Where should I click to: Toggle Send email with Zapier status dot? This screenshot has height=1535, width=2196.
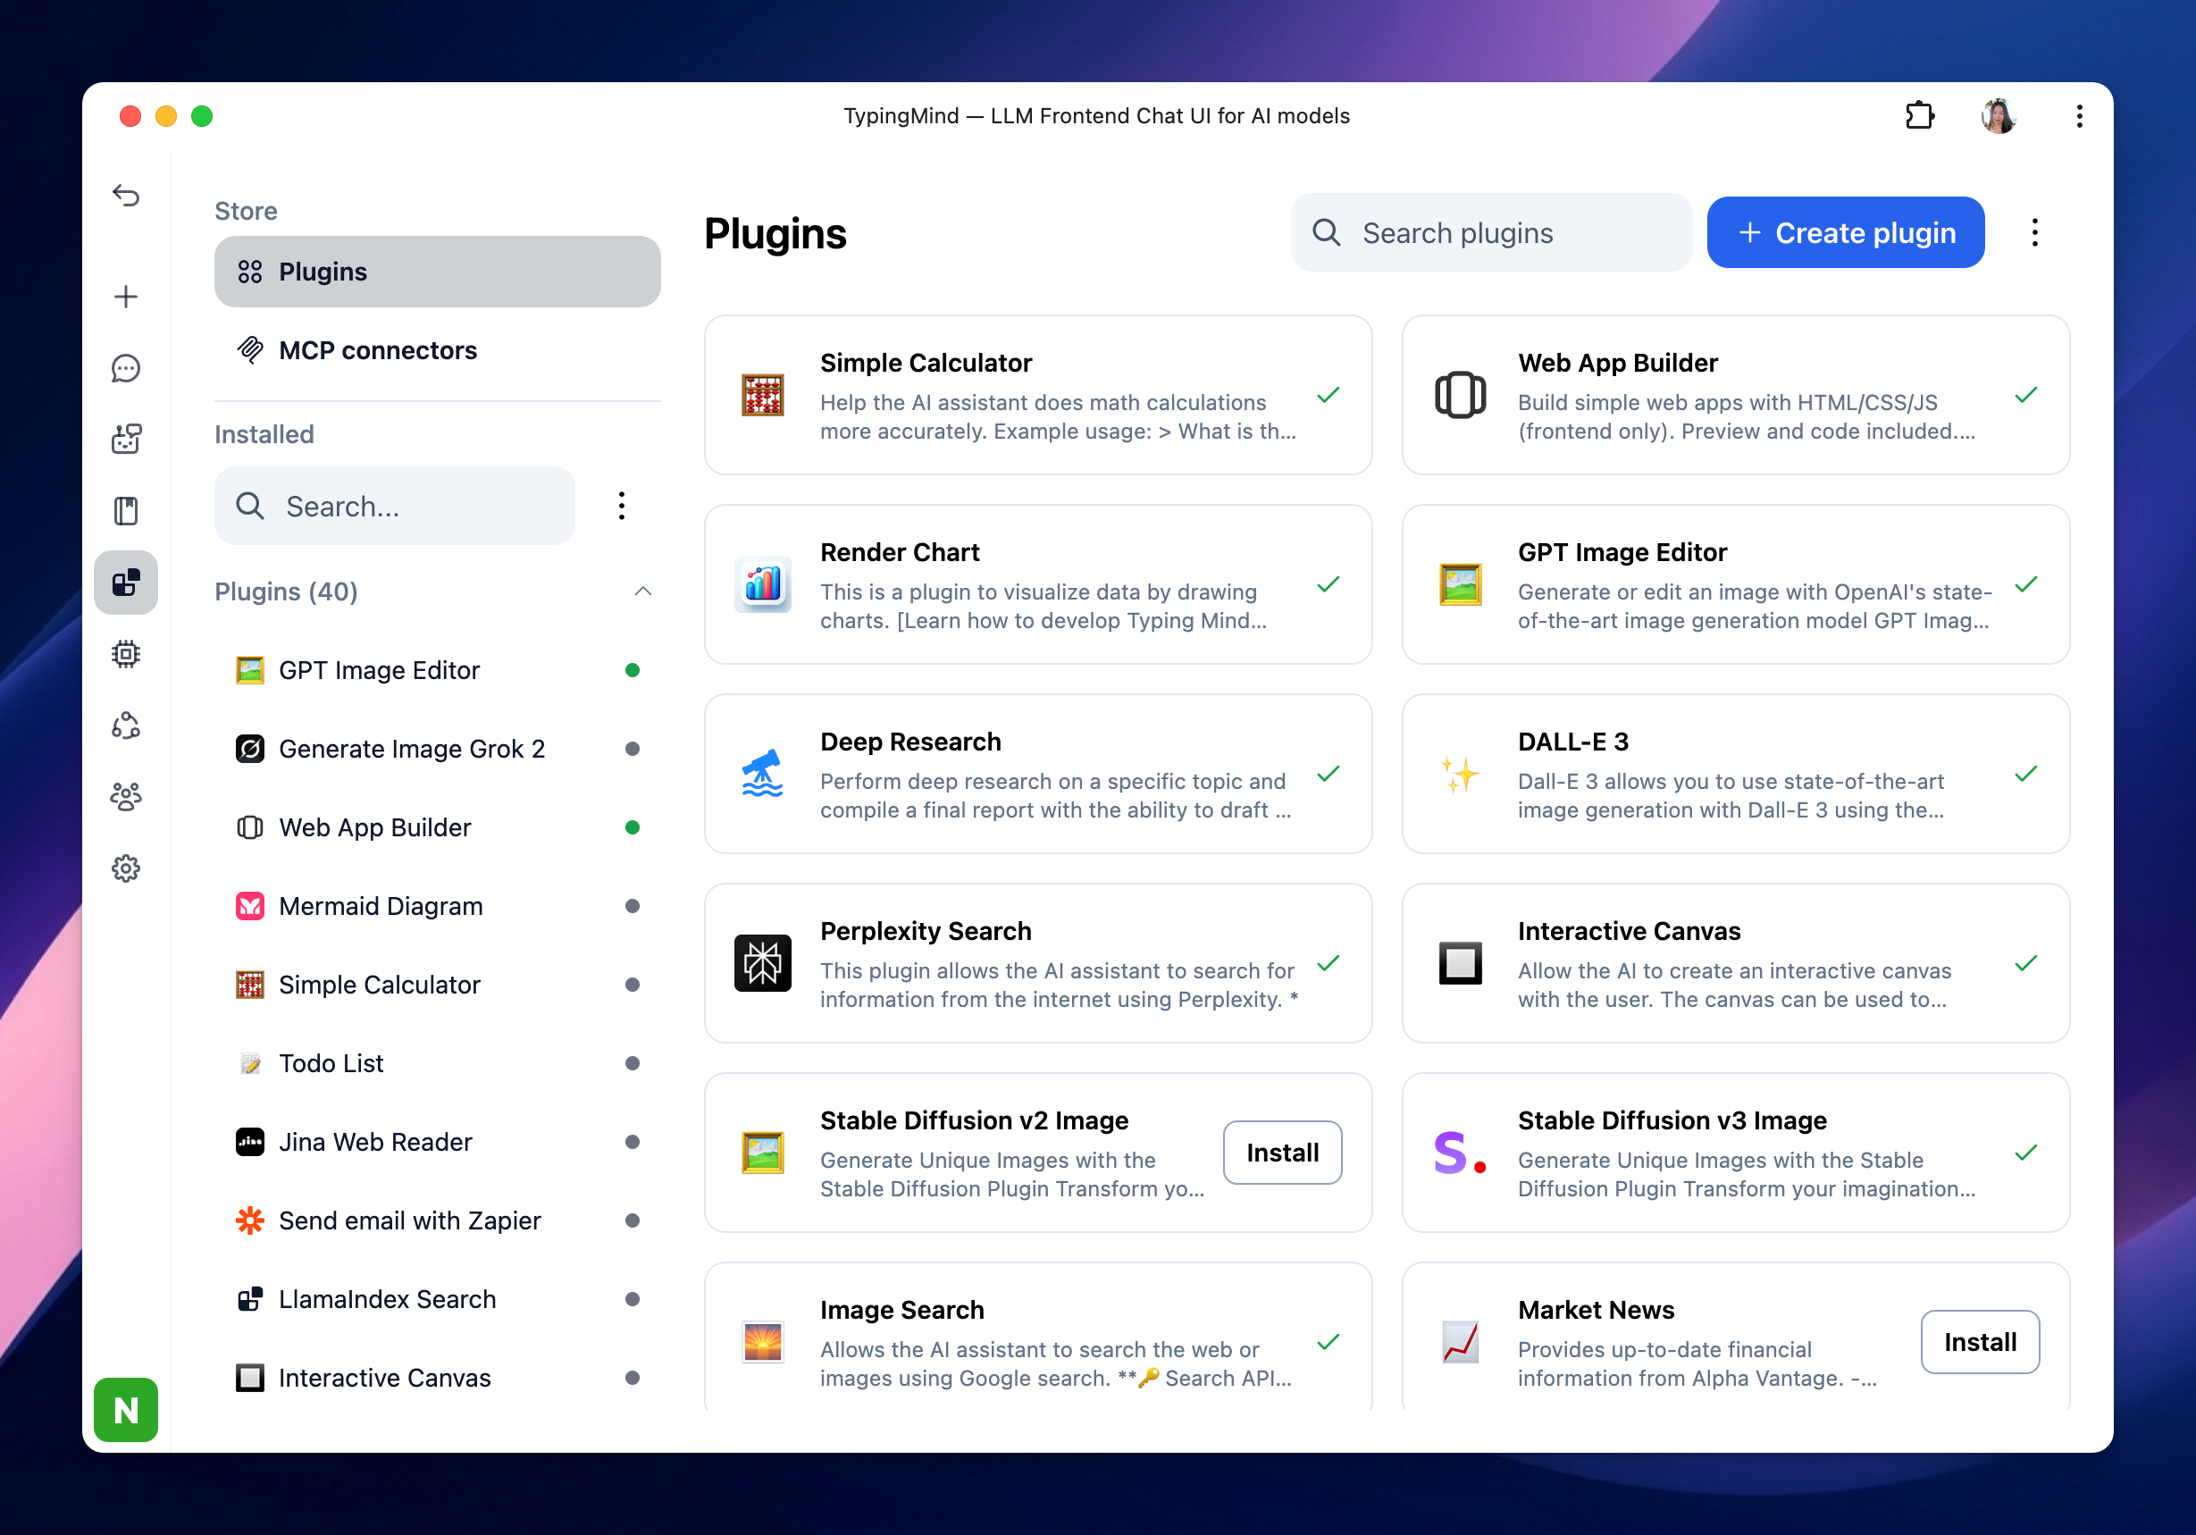tap(633, 1220)
